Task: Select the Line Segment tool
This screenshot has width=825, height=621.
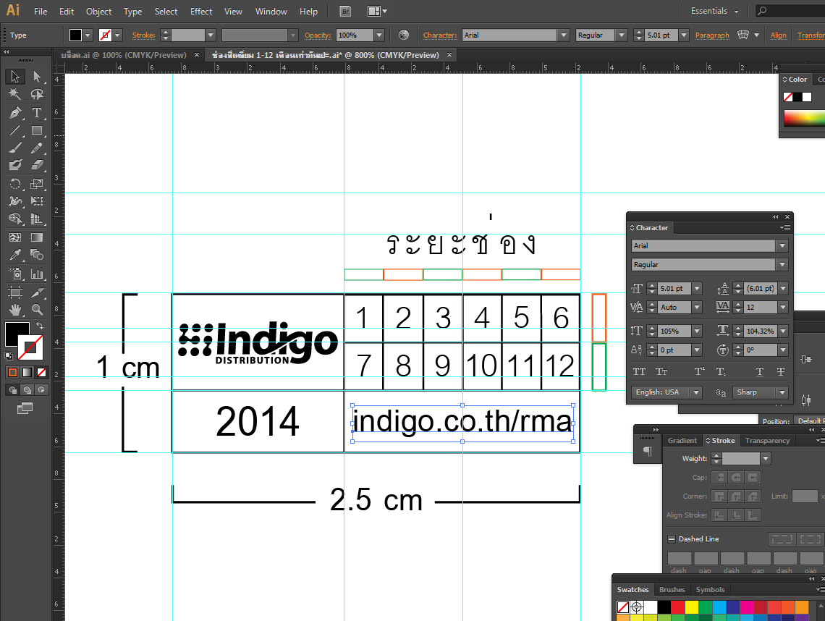Action: coord(14,130)
